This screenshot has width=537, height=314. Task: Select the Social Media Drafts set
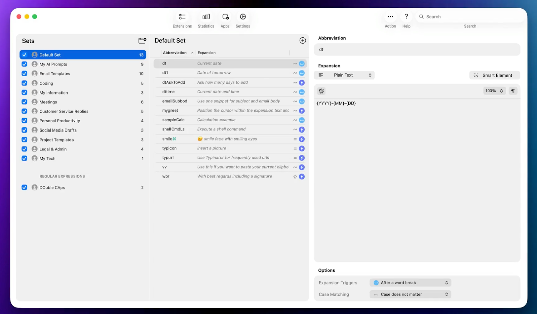83,130
